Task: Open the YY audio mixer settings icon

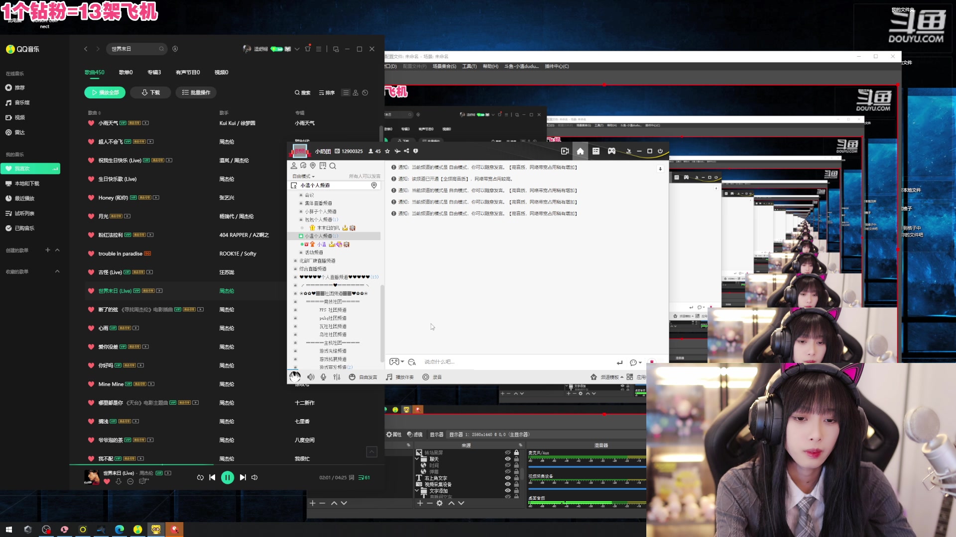Action: [337, 377]
